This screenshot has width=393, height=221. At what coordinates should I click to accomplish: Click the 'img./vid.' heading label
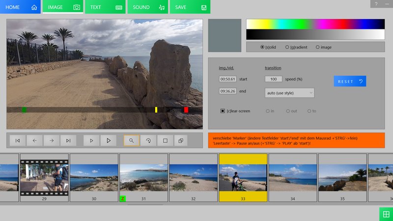pos(226,68)
